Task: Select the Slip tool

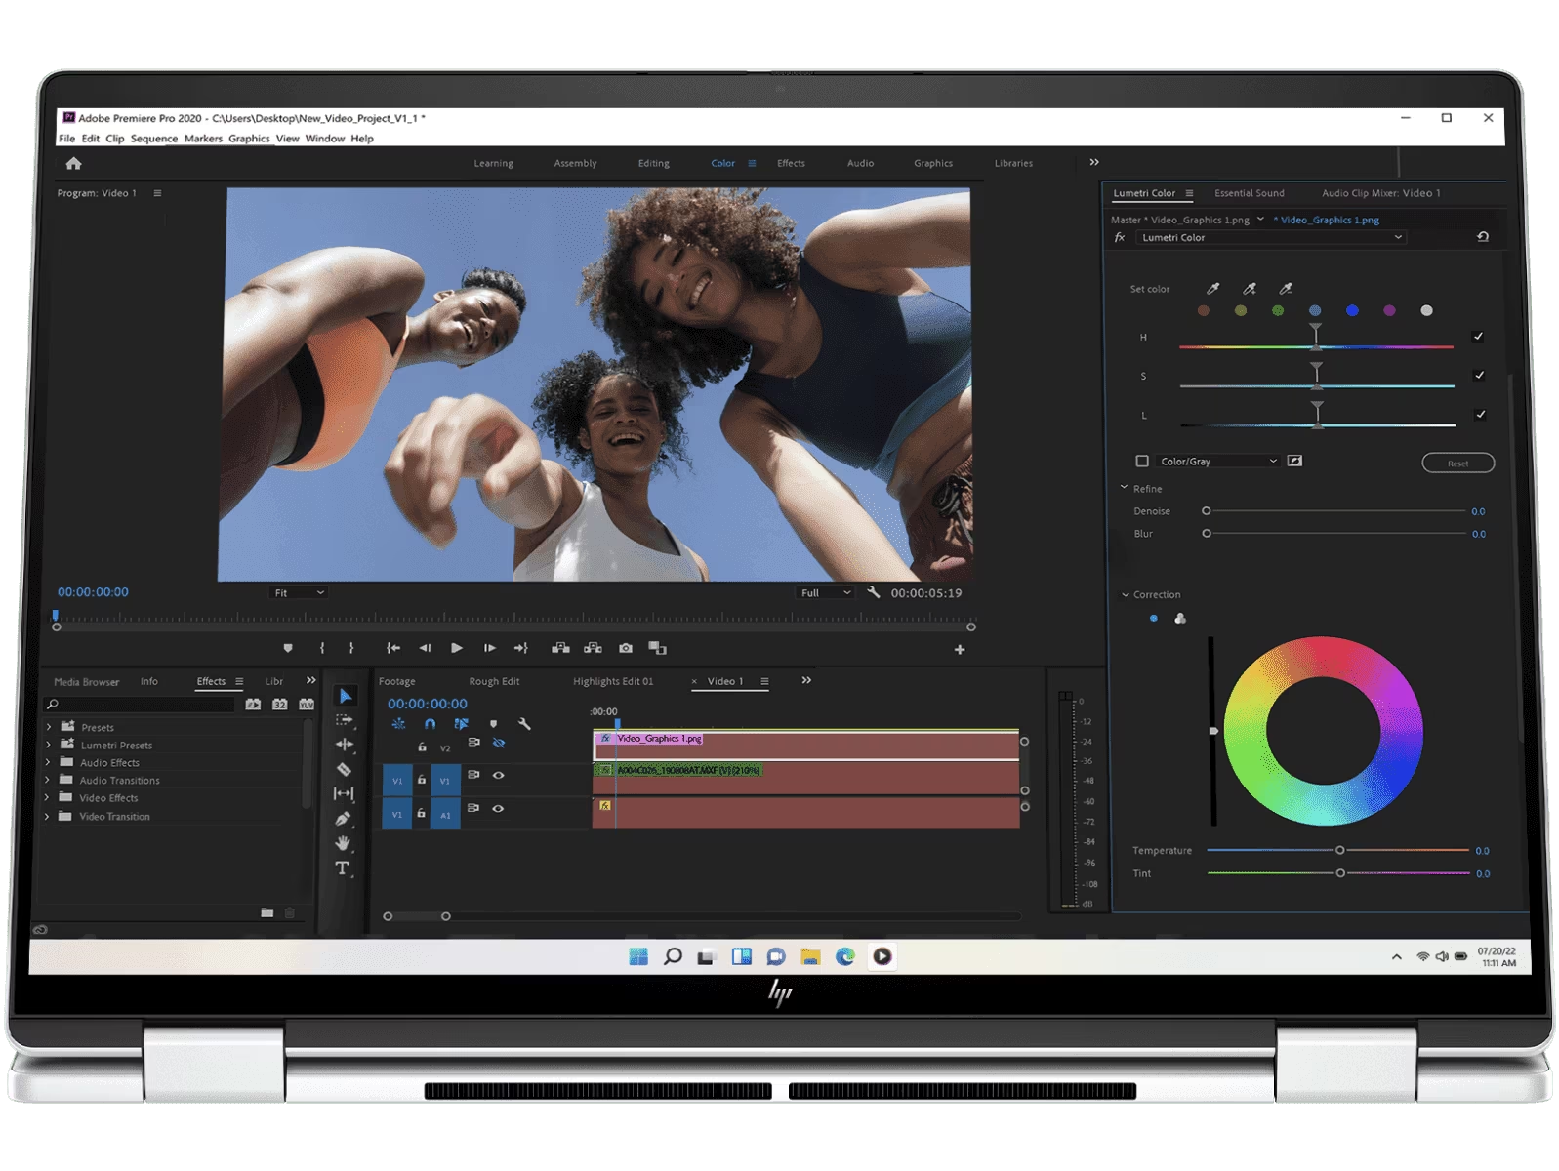Action: point(344,794)
